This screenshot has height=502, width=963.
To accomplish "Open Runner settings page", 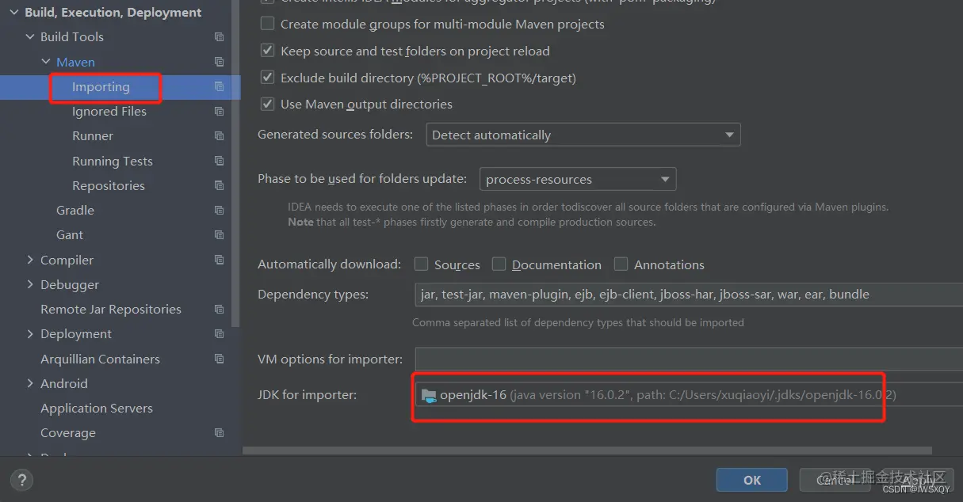I will pos(93,136).
